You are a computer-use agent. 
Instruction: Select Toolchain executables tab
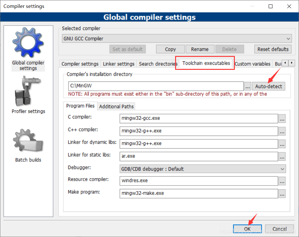(206, 63)
